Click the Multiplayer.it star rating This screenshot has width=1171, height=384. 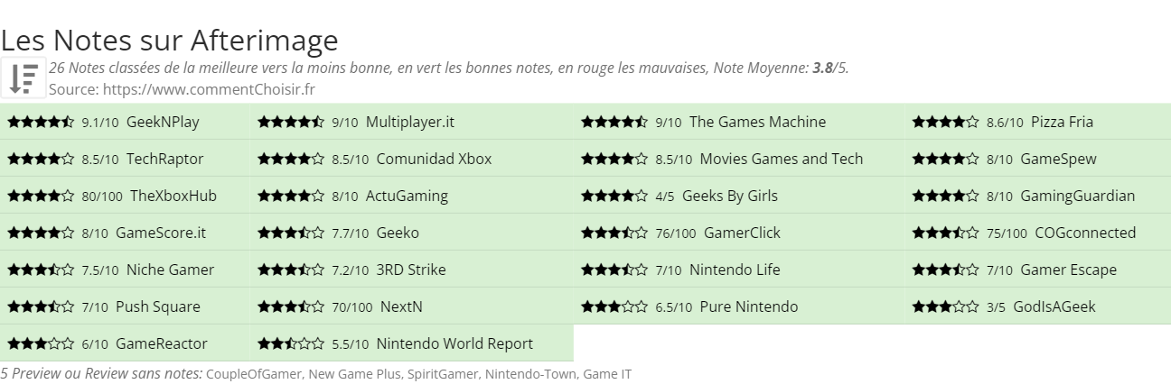(x=291, y=122)
